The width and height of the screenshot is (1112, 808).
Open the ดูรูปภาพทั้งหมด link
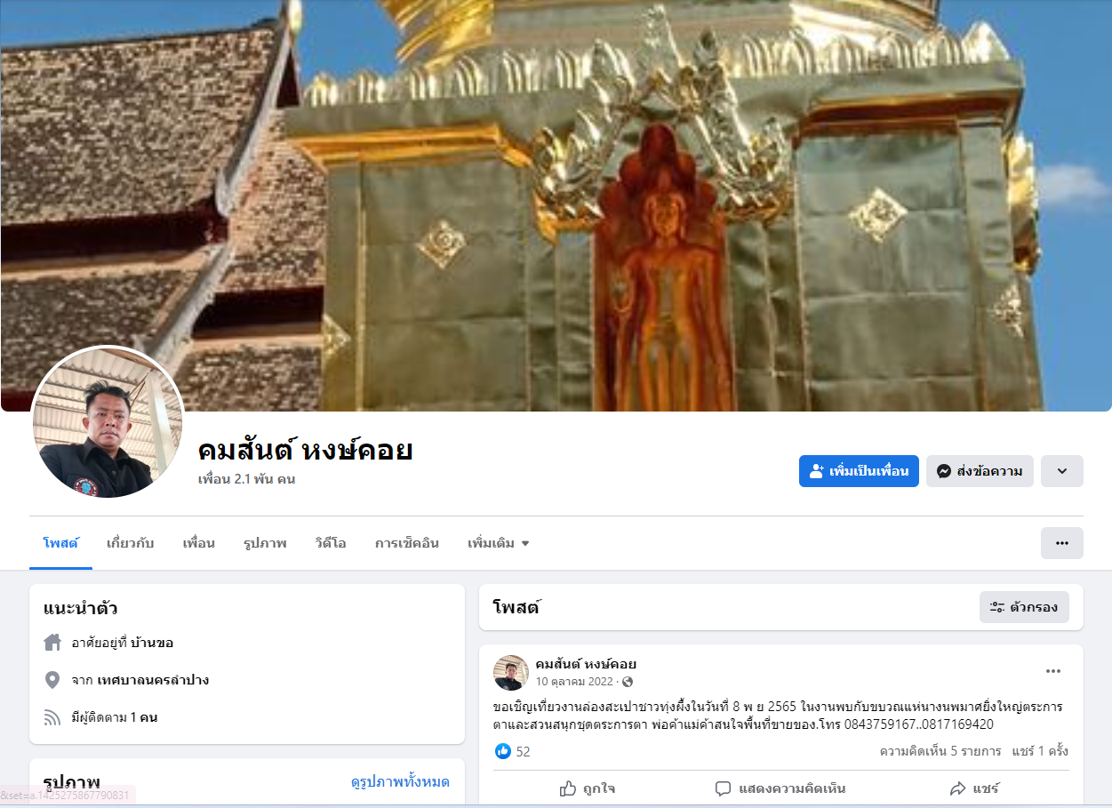pos(400,782)
